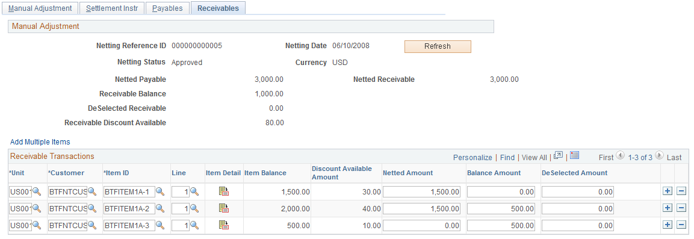Viewport: 694px width, 239px height.
Task: Look up Item ID BTFITEM1A-2
Action: (x=160, y=208)
